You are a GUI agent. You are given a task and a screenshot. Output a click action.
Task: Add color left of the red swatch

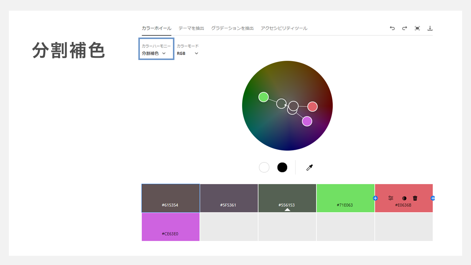pos(375,198)
